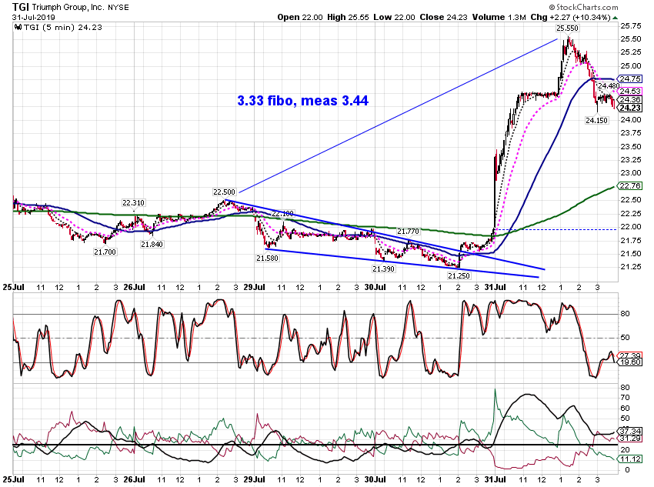
Task: Click the blue 3.33 fibo, meas 3.44 annotation
Action: 303,101
